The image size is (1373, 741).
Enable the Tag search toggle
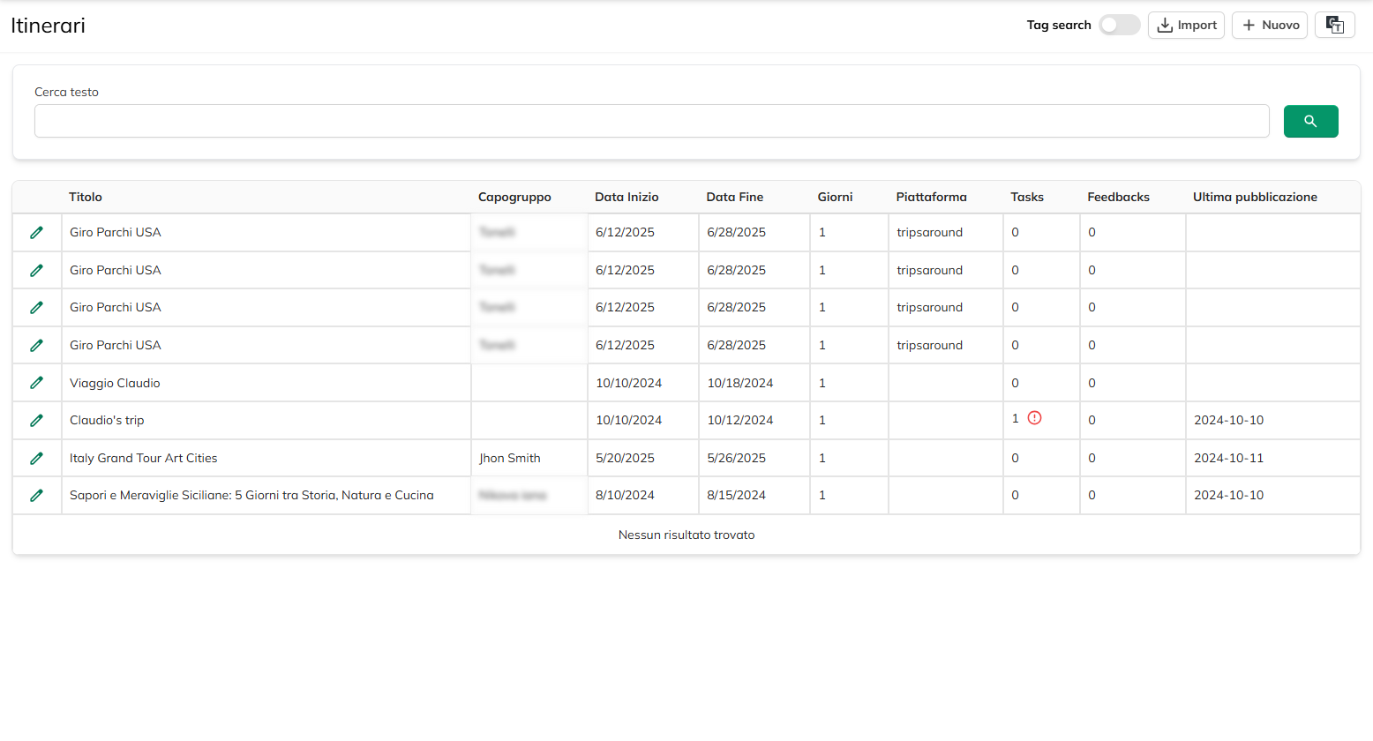[x=1119, y=26]
